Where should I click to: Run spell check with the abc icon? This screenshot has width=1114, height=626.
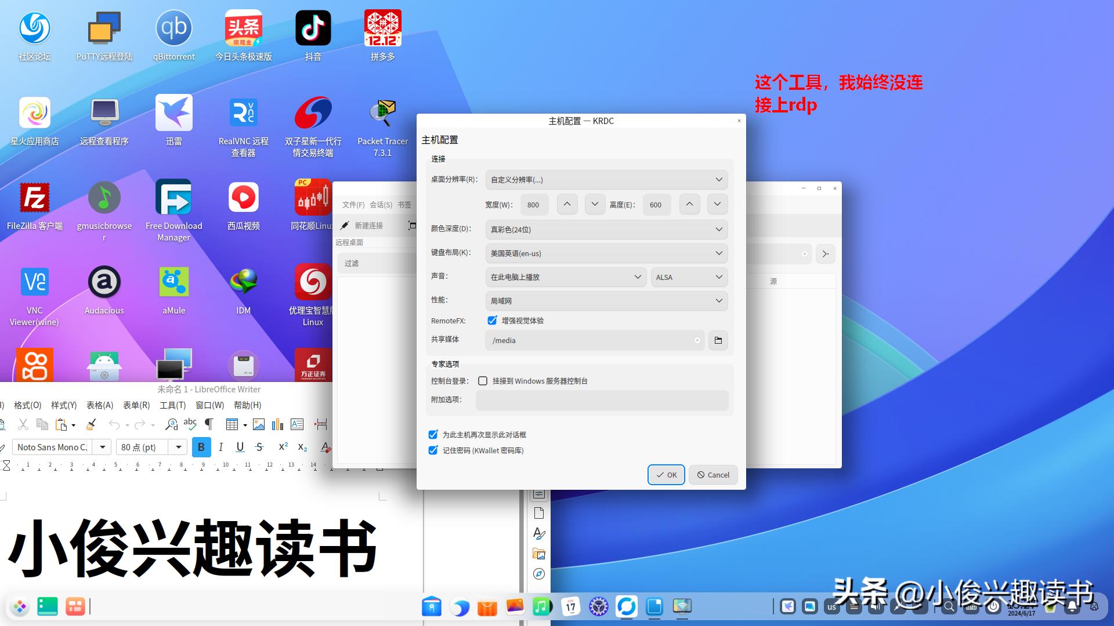(x=190, y=424)
